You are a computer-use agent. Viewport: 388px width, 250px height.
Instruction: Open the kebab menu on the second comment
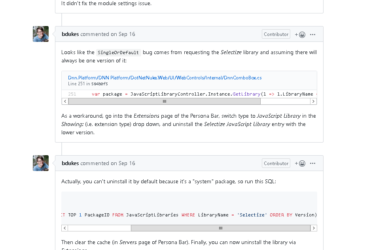313,163
